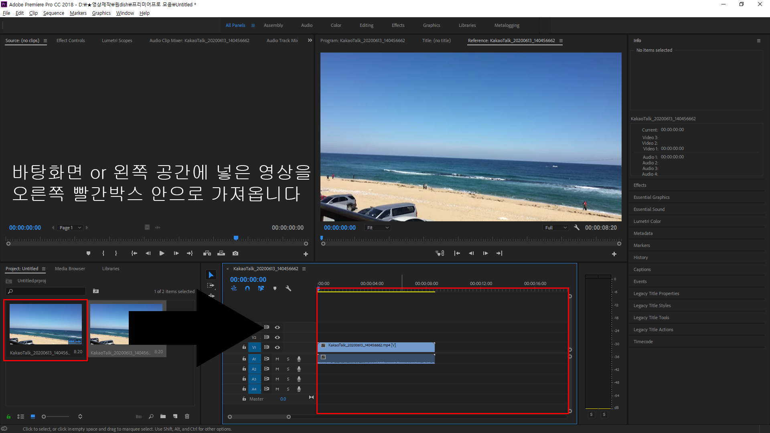This screenshot has width=770, height=433.
Task: Click the nest sequences insert/overwrite icon in timeline
Action: click(x=234, y=288)
